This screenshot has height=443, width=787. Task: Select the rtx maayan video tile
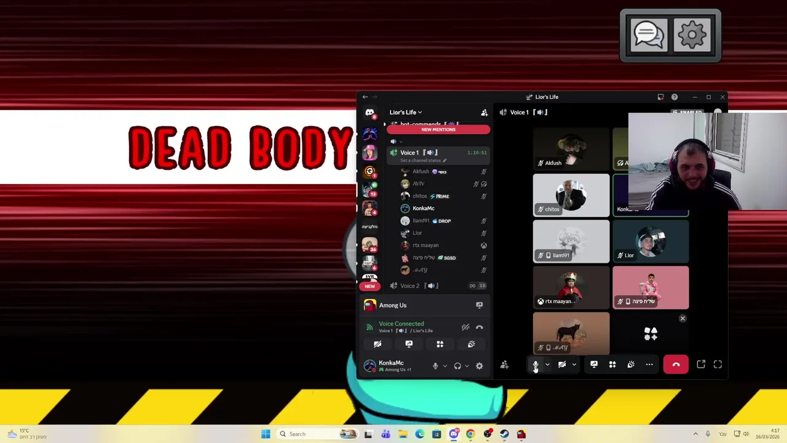click(x=571, y=287)
